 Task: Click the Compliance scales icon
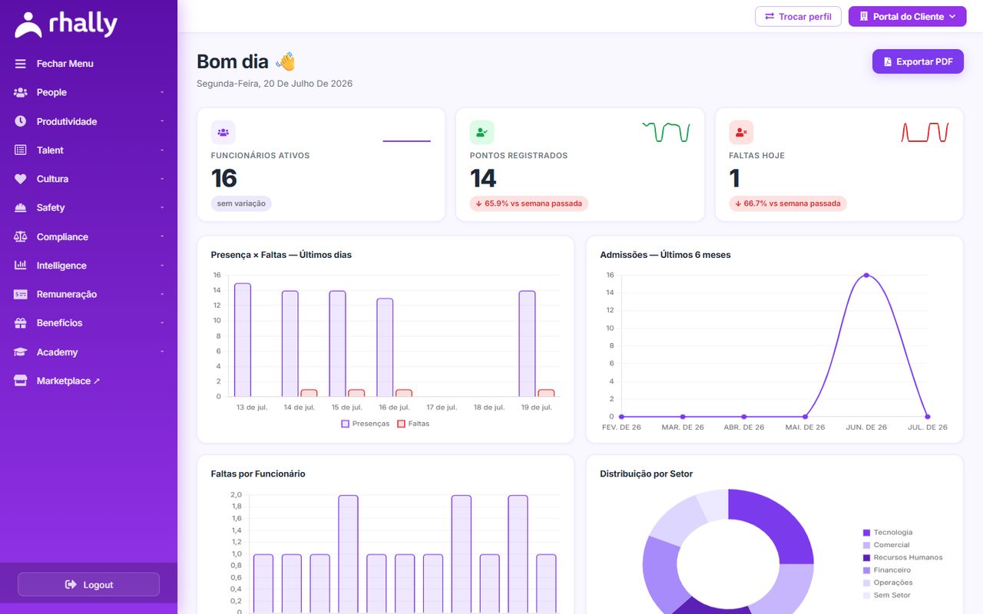(x=21, y=236)
